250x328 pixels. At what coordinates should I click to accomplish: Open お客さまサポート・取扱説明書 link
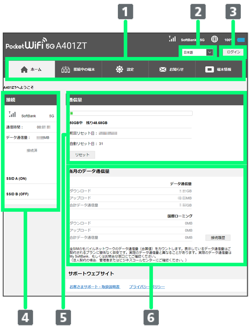tap(95, 287)
